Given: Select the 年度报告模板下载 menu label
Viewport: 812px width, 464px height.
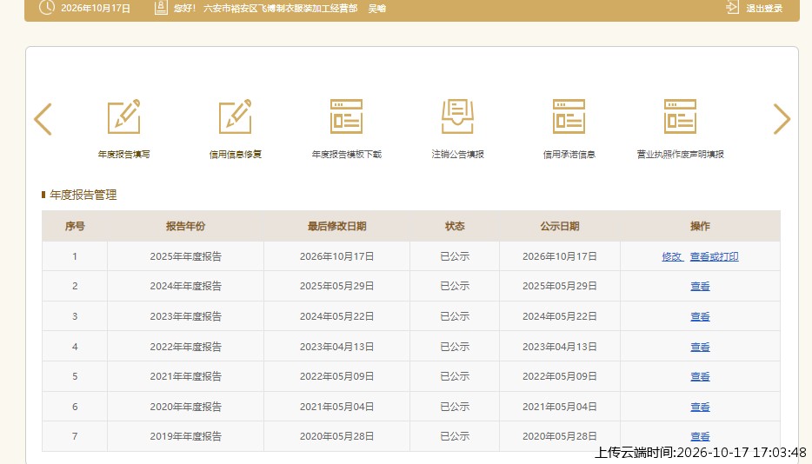Looking at the screenshot, I should 346,155.
